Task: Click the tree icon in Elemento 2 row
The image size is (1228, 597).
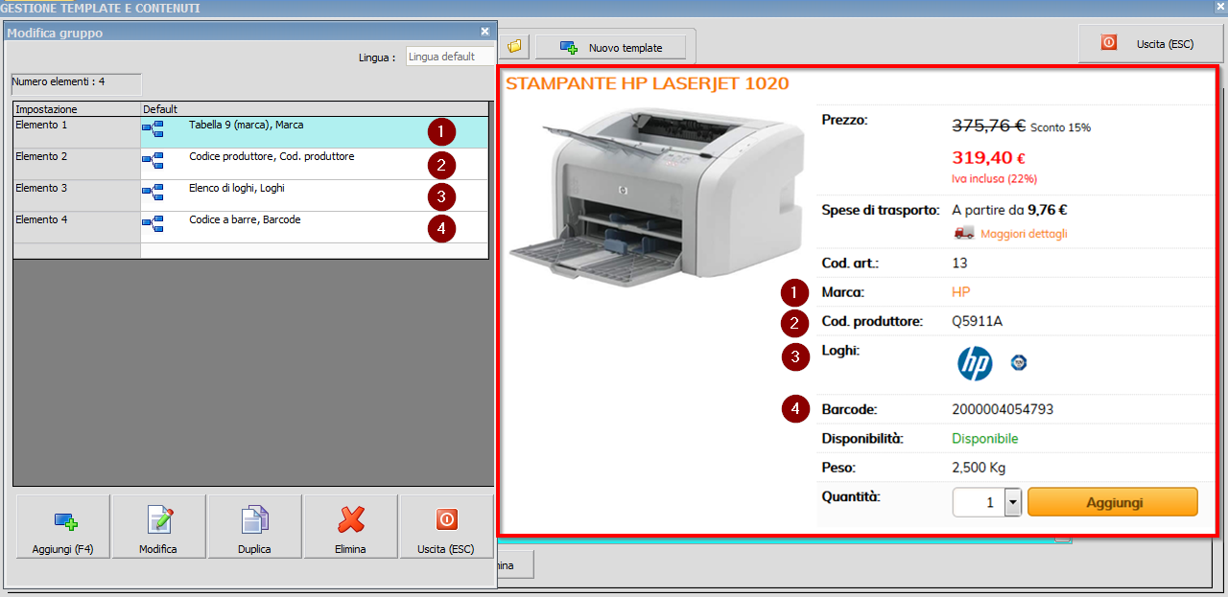Action: pyautogui.click(x=153, y=161)
